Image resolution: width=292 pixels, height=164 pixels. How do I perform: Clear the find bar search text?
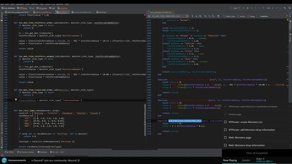click(187, 16)
